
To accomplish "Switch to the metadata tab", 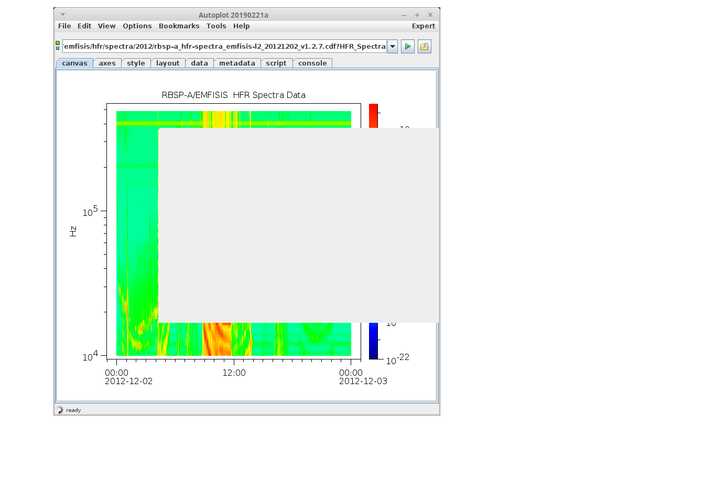I will coord(237,63).
